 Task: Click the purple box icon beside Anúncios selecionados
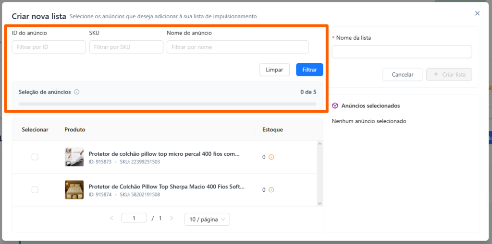335,105
